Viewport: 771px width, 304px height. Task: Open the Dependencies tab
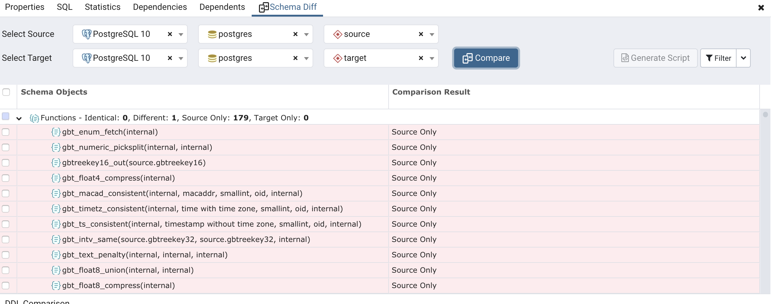pyautogui.click(x=160, y=7)
